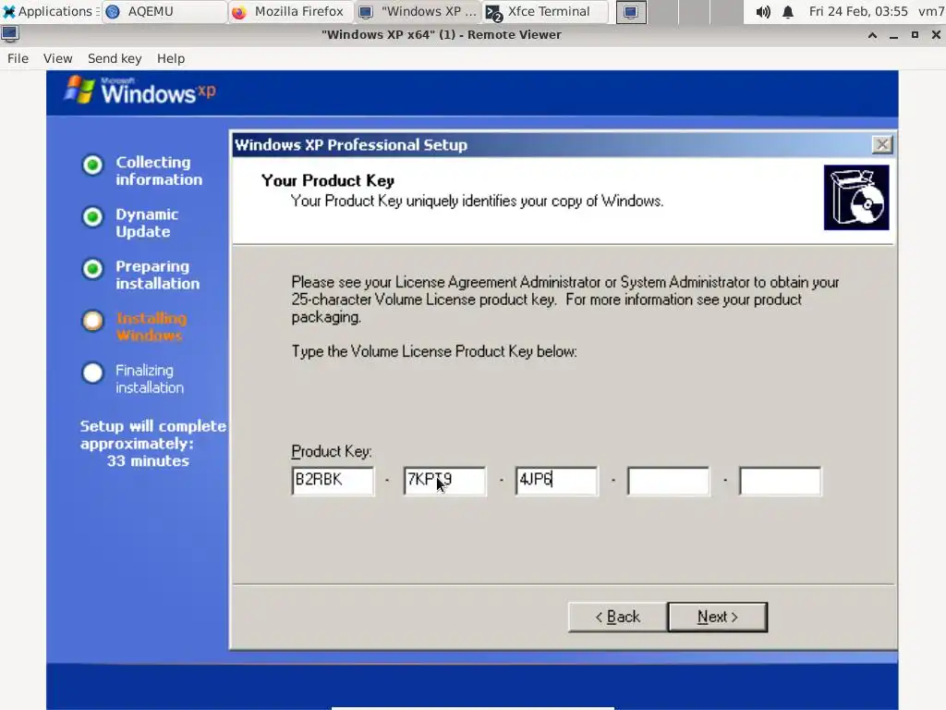Click the Windows XP logo flag
The height and width of the screenshot is (710, 946).
pyautogui.click(x=79, y=90)
